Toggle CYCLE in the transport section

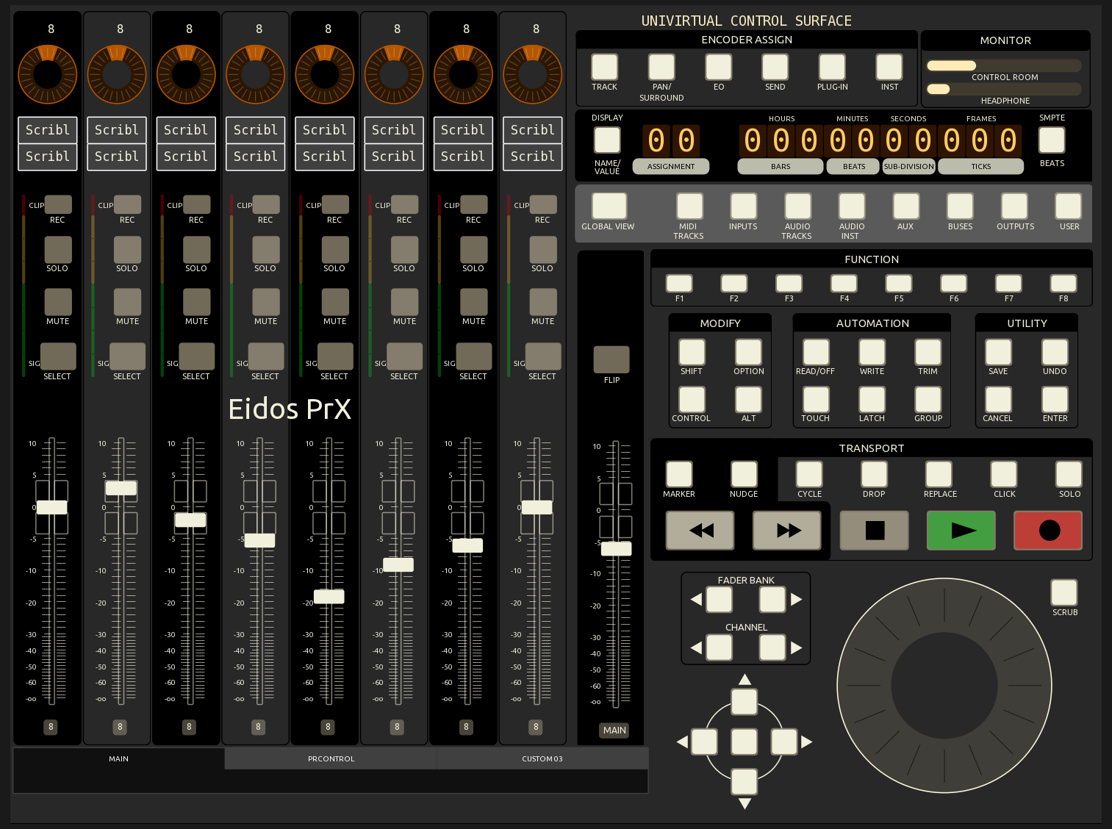[809, 474]
